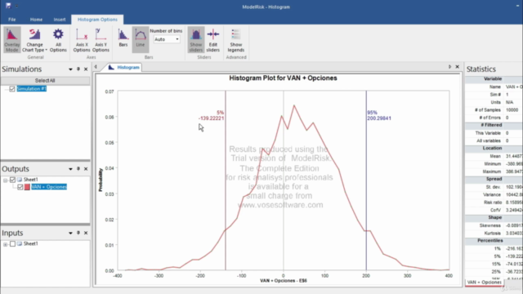Pin the Inputs panel
Image resolution: width=523 pixels, height=294 pixels.
pos(78,233)
